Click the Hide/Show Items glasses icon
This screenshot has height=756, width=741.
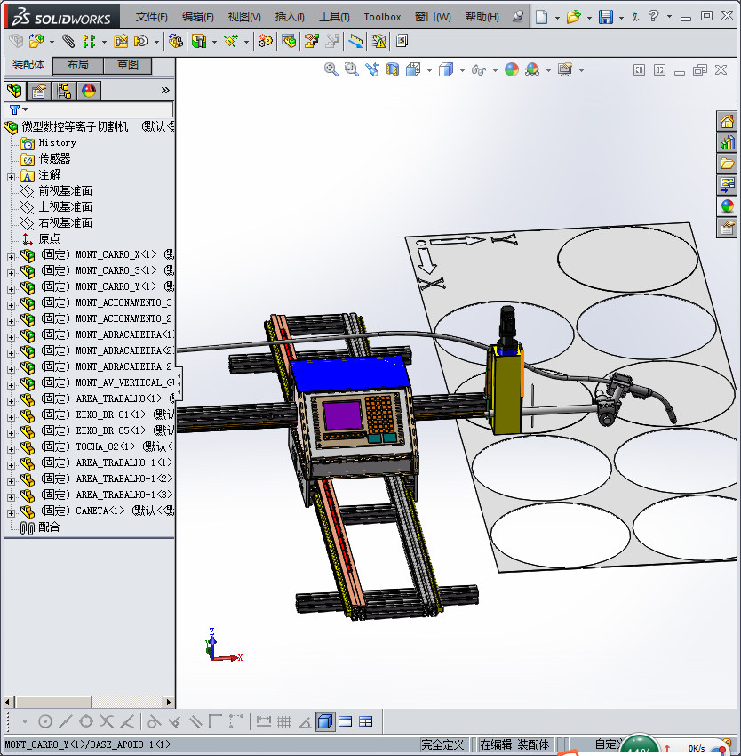pos(478,70)
